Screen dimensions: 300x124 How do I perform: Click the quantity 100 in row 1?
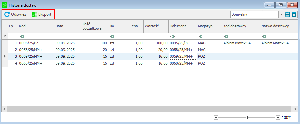tap(104, 43)
